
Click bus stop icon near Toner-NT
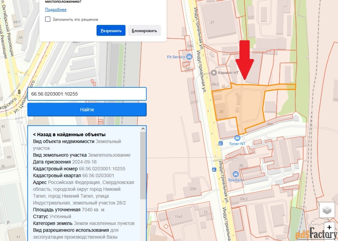220,143
